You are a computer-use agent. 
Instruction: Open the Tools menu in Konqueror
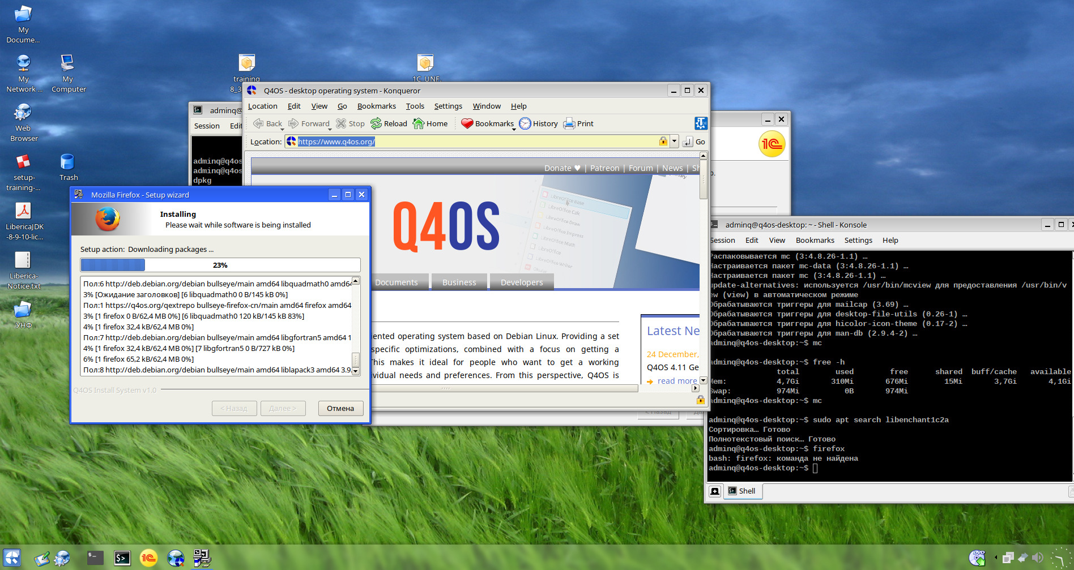point(415,106)
